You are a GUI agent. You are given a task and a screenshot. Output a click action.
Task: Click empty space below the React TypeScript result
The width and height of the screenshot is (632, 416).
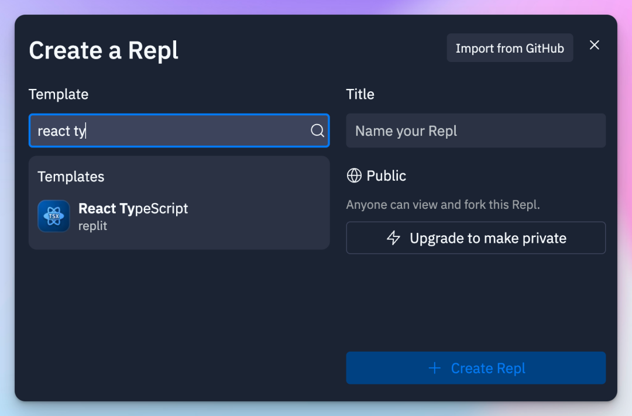coord(178,316)
